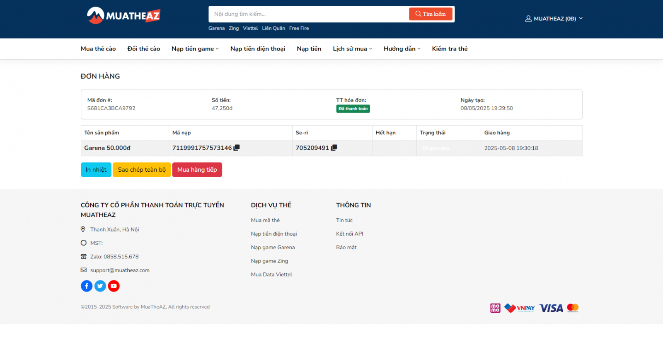The width and height of the screenshot is (663, 360).
Task: Select the amount 47,250đ
Action: coord(222,108)
